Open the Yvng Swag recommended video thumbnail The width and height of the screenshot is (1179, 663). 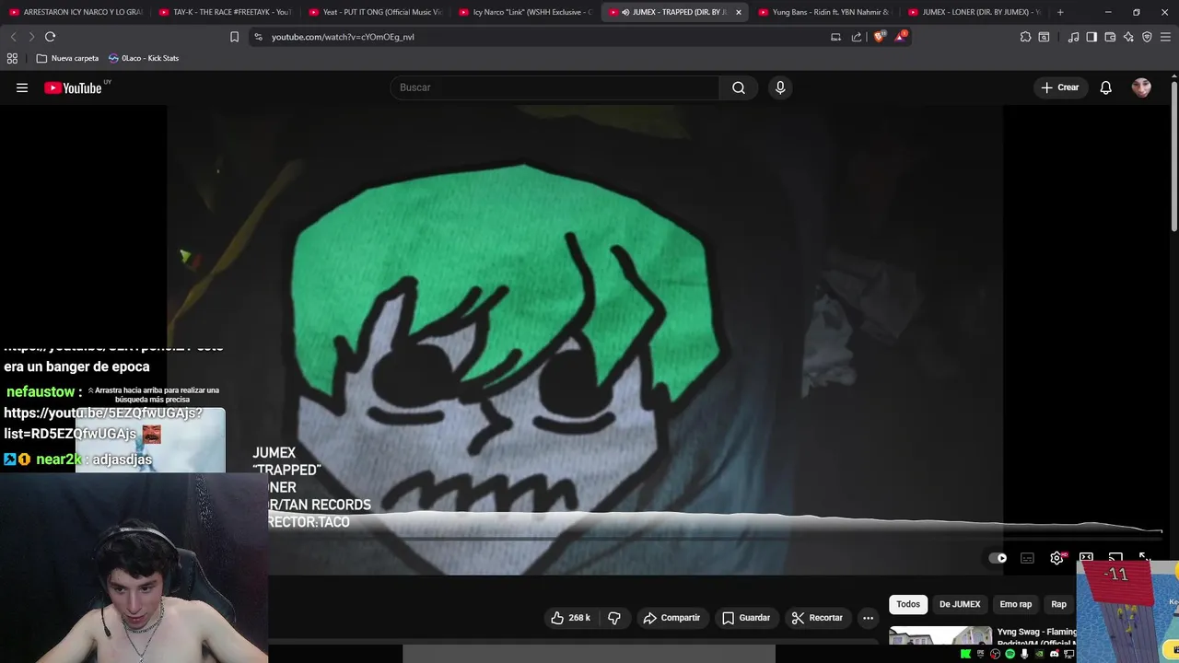click(x=940, y=636)
